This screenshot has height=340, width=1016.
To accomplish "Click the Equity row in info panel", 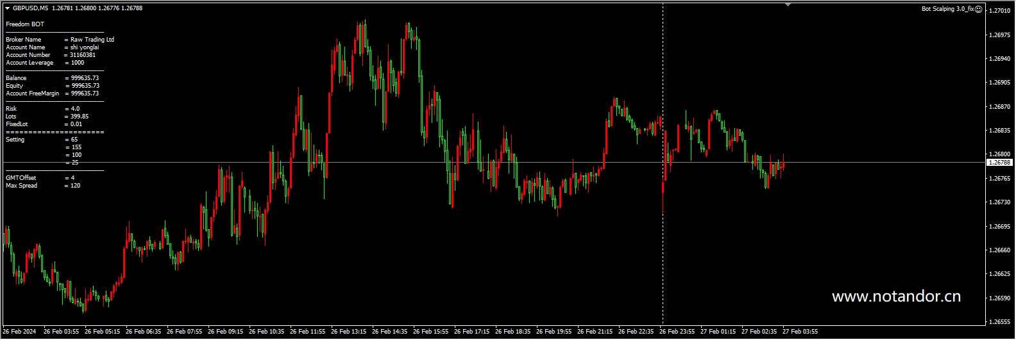I will 53,86.
